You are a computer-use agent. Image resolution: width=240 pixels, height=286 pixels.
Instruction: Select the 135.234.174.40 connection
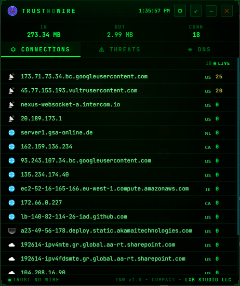(119, 175)
